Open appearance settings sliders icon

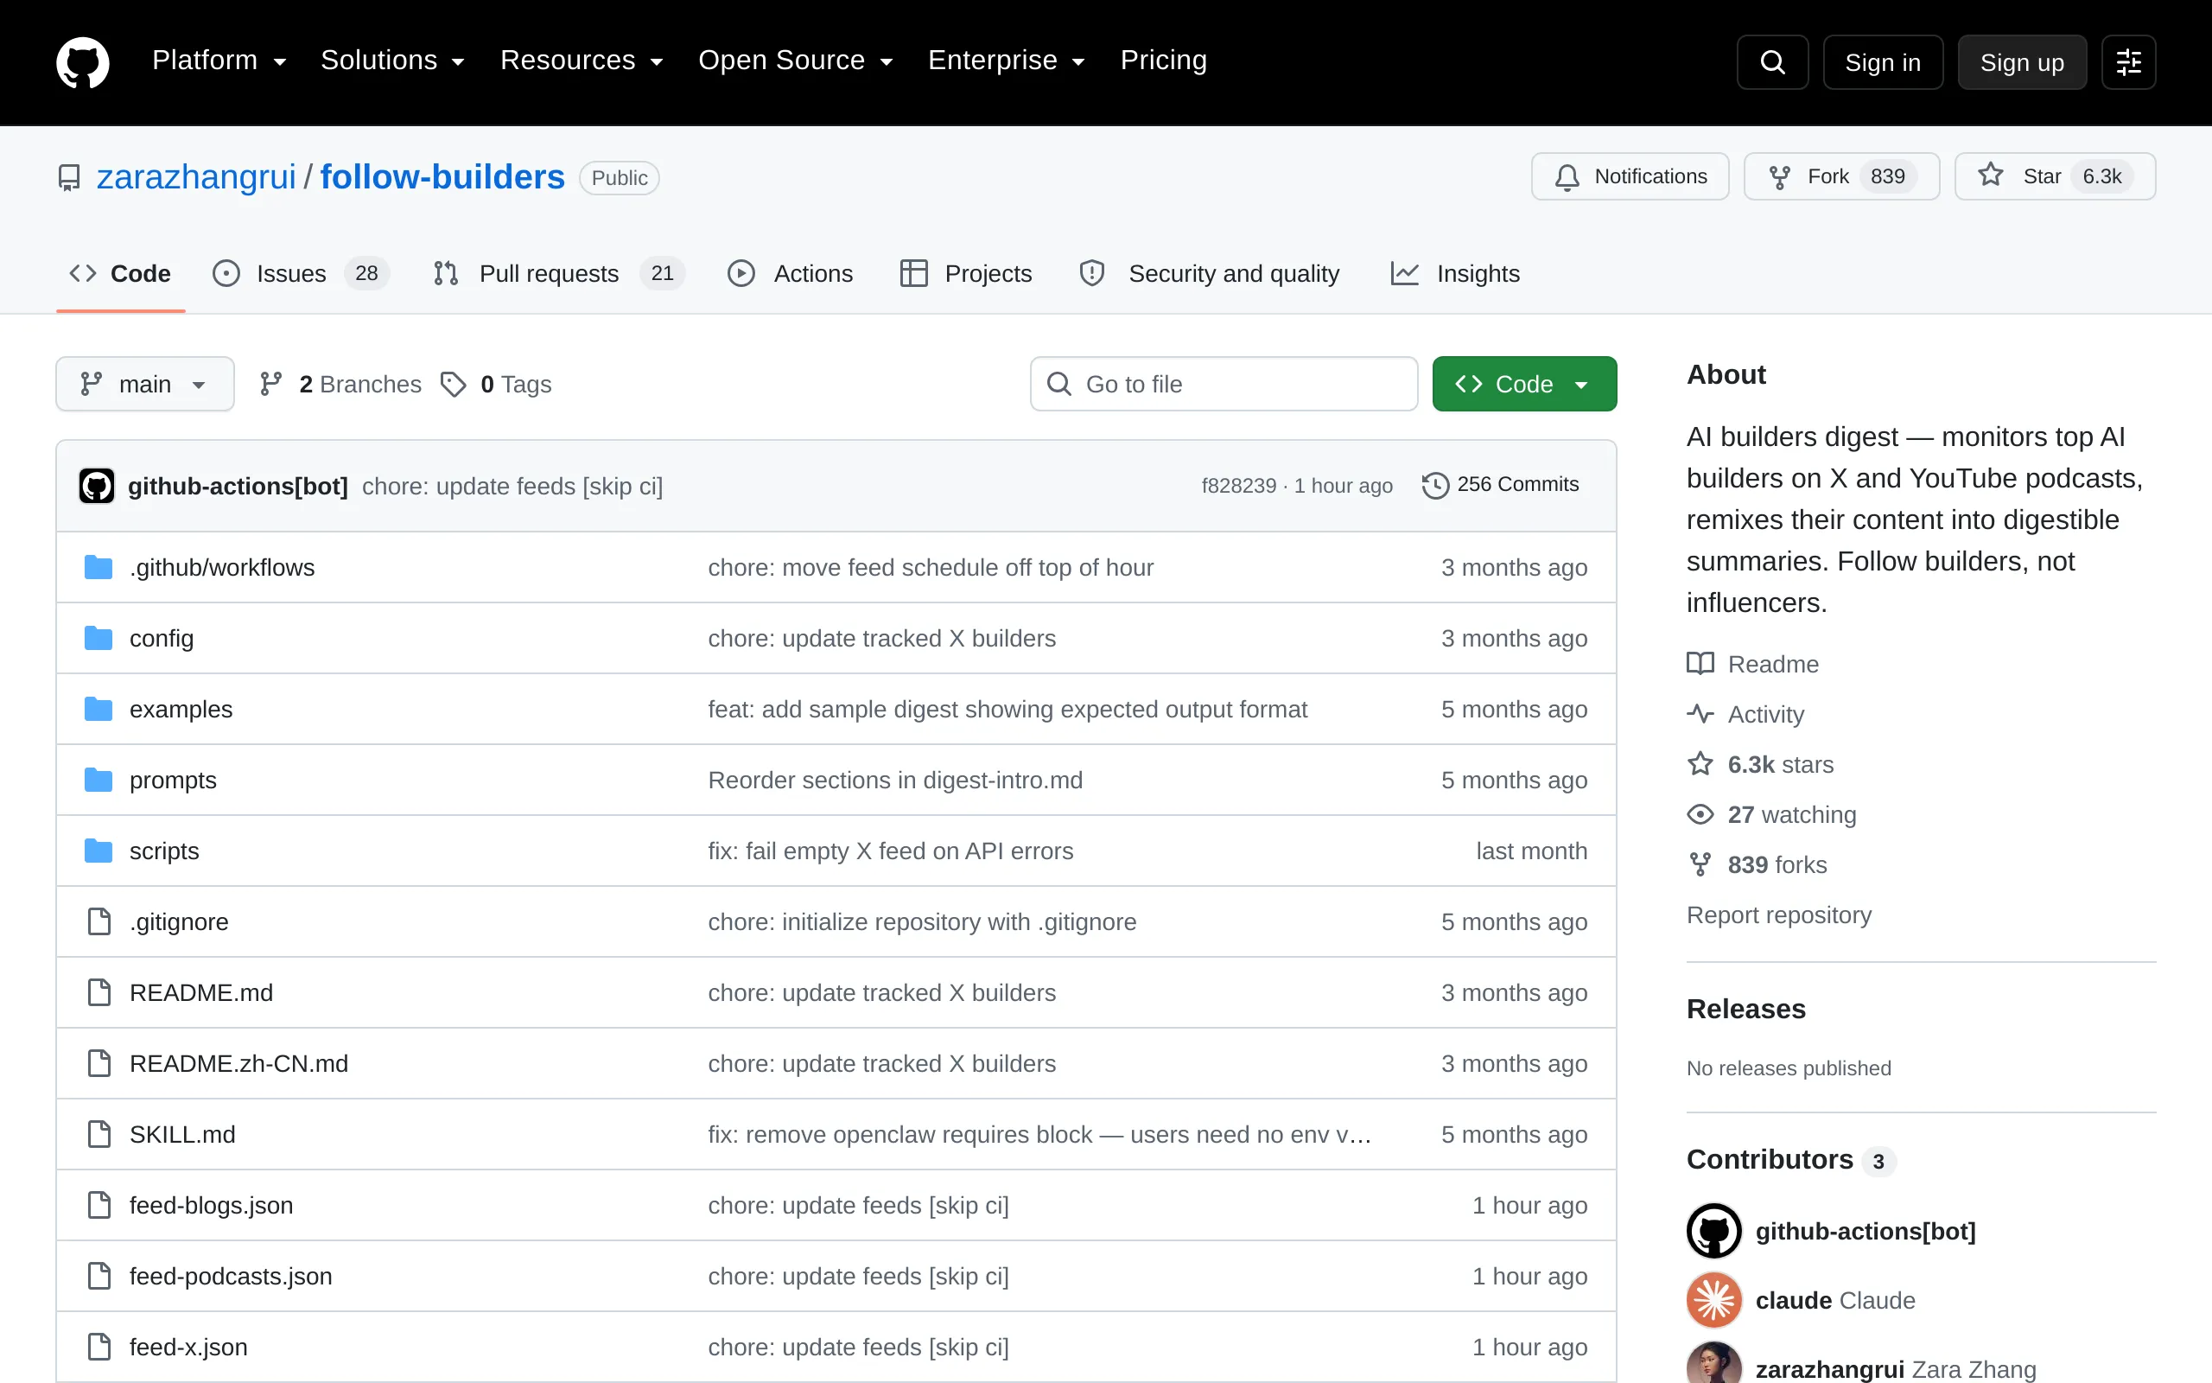click(x=2129, y=62)
